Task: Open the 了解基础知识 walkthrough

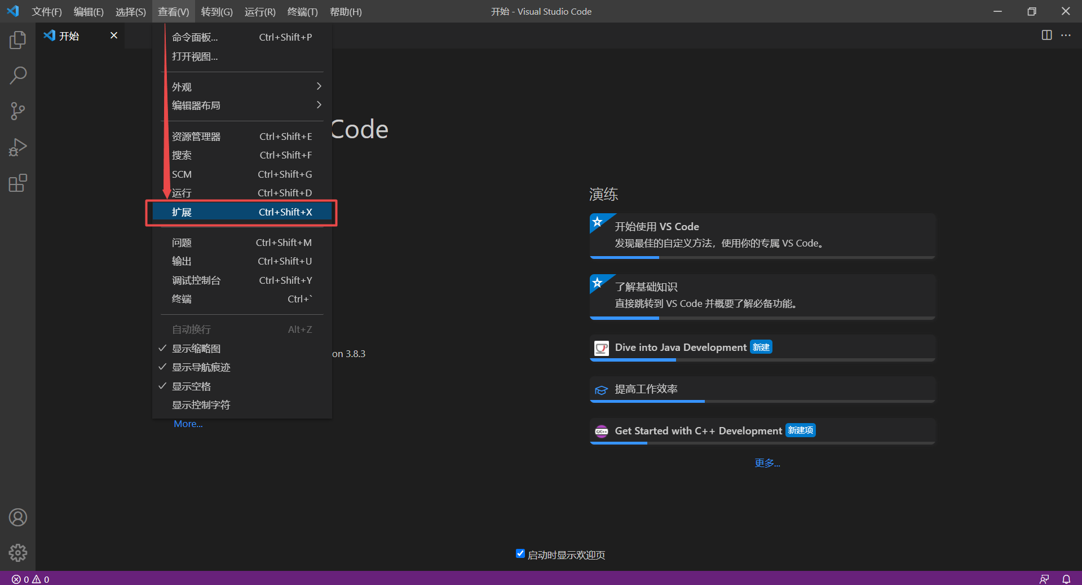Action: click(762, 297)
